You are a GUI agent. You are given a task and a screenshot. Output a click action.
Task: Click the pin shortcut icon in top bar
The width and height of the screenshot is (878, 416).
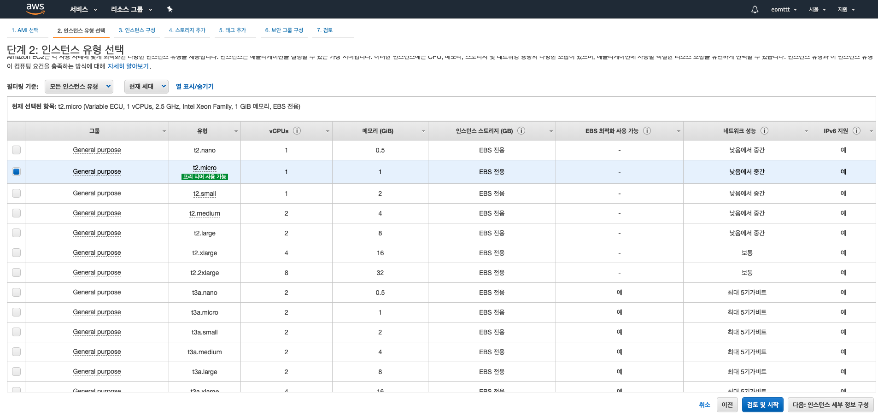tap(170, 9)
